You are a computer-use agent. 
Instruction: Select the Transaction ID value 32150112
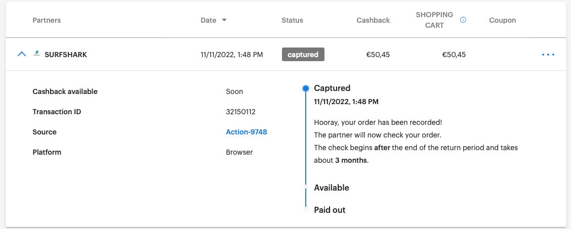coord(241,112)
